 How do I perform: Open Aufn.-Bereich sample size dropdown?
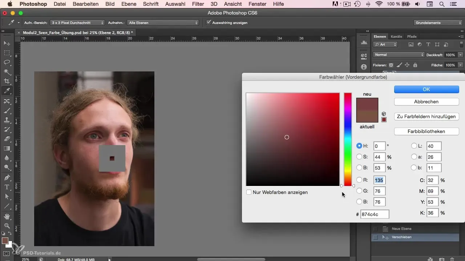[x=77, y=22]
